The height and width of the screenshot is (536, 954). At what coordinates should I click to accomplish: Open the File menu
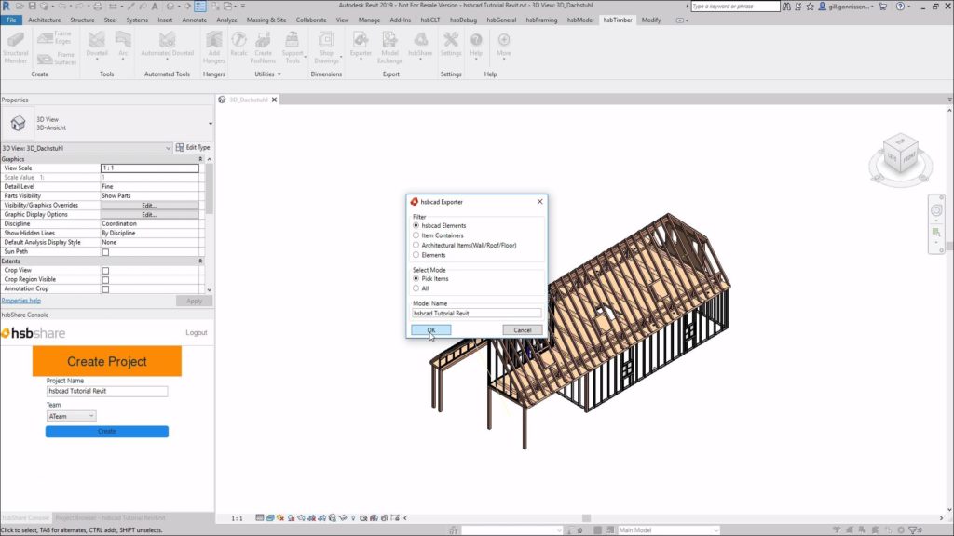click(11, 20)
